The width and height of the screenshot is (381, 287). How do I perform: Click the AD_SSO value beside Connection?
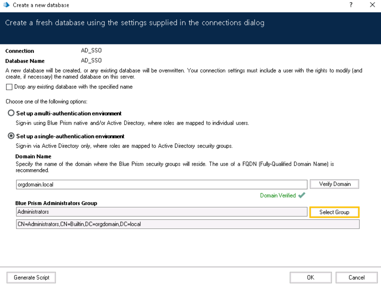91,50
